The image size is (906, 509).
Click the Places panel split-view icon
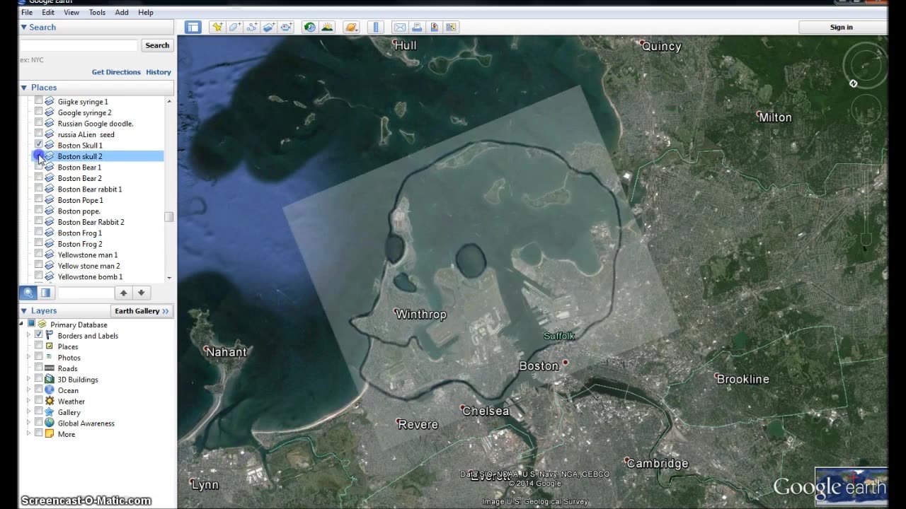45,293
